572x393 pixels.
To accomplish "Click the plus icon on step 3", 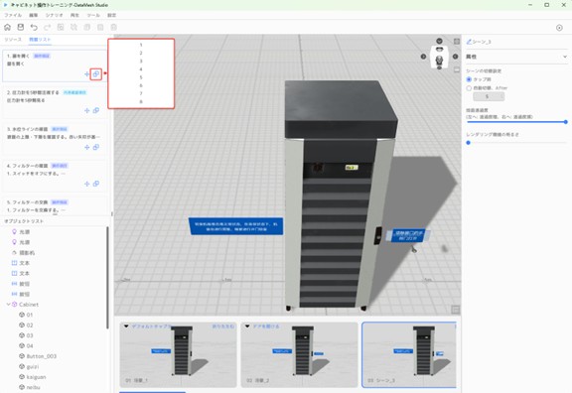I will (x=86, y=147).
